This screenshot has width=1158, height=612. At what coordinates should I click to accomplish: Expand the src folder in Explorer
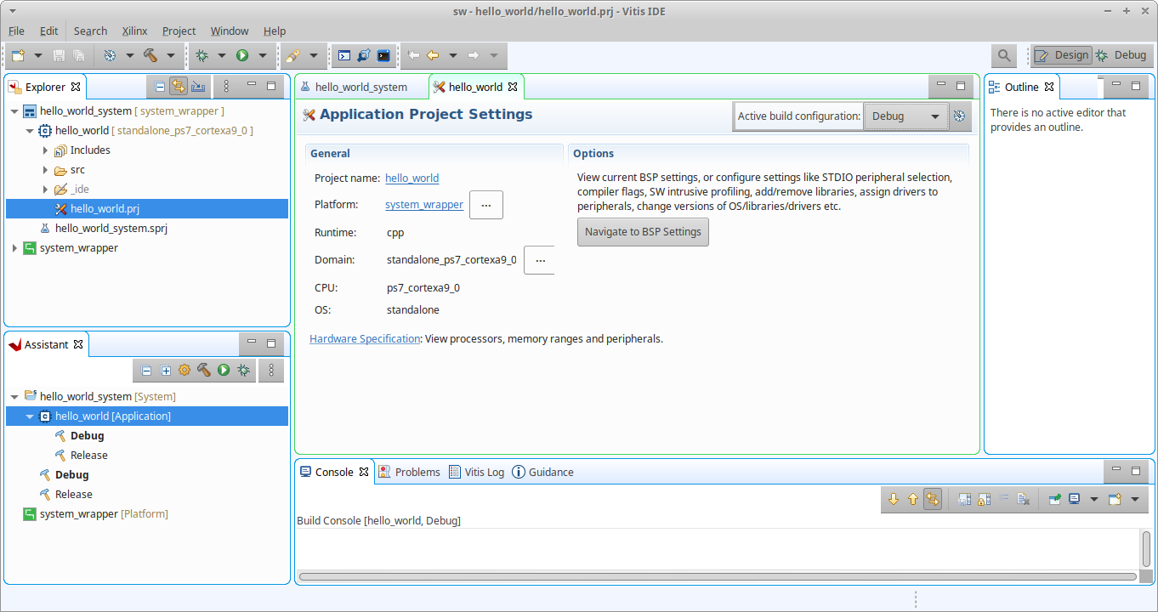pyautogui.click(x=45, y=170)
